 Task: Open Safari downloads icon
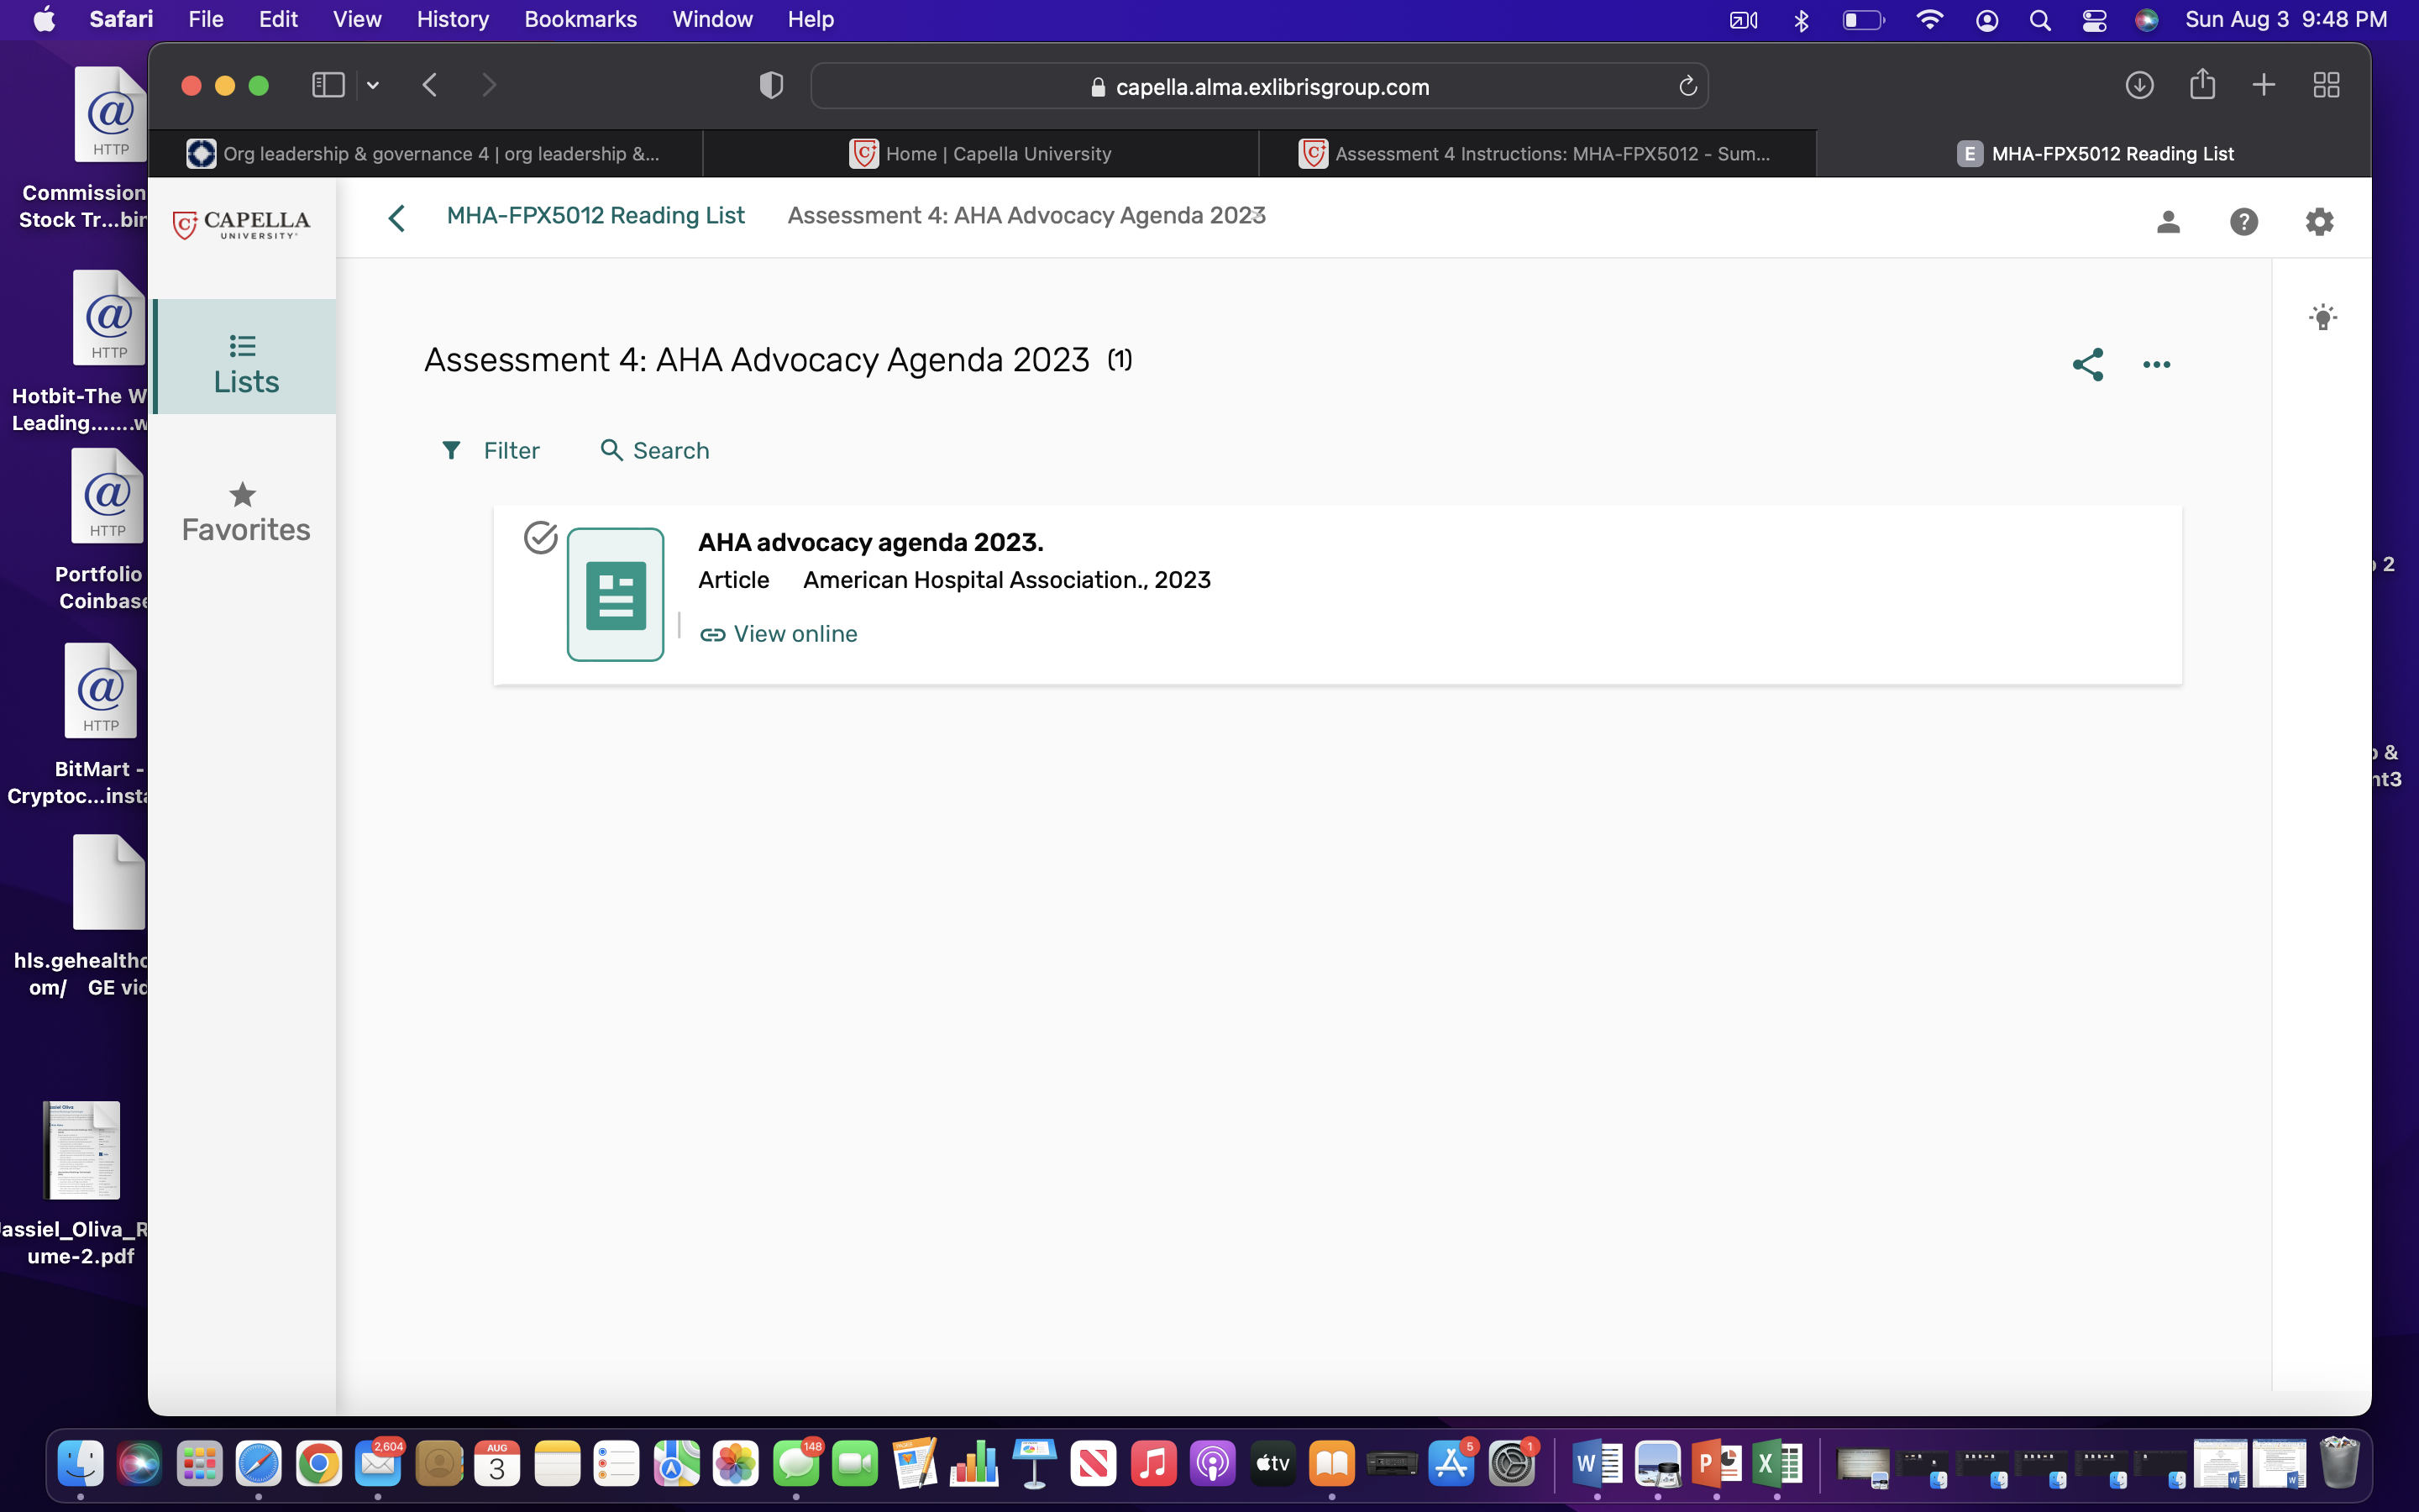coord(2138,85)
